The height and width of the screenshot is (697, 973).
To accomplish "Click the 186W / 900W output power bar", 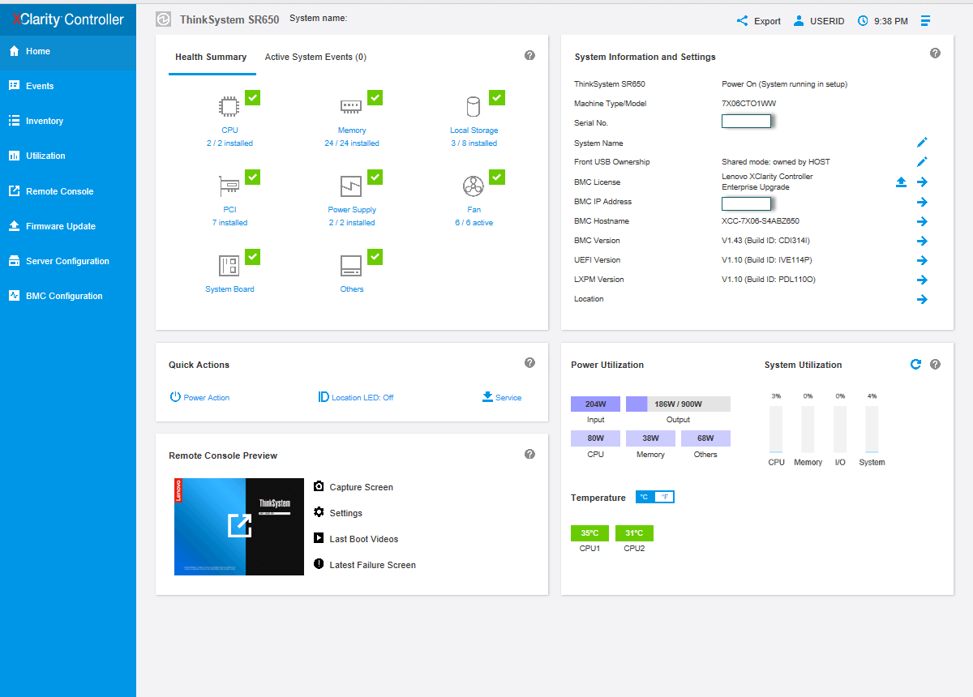I will [678, 404].
